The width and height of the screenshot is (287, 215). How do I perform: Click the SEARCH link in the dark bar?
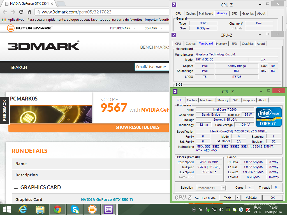19,67
